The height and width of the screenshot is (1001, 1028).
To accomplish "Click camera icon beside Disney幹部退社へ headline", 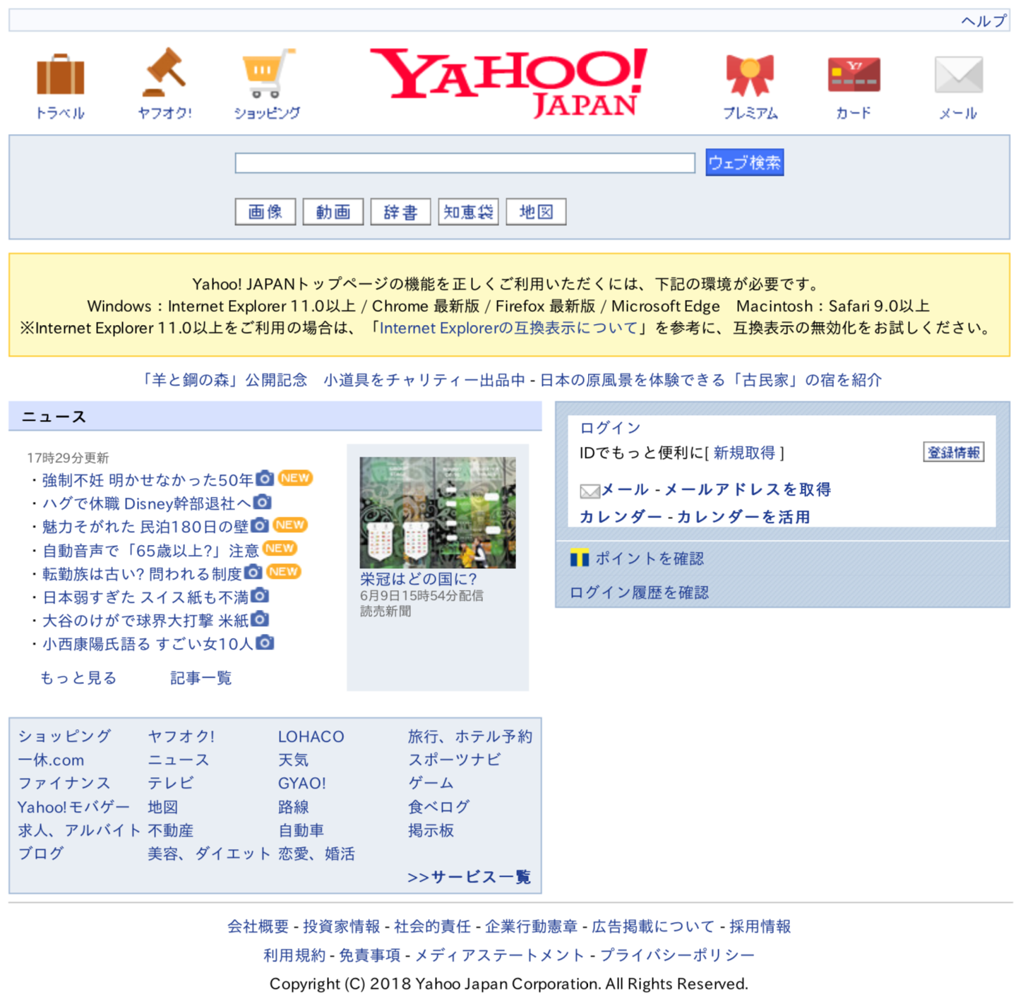I will [263, 502].
